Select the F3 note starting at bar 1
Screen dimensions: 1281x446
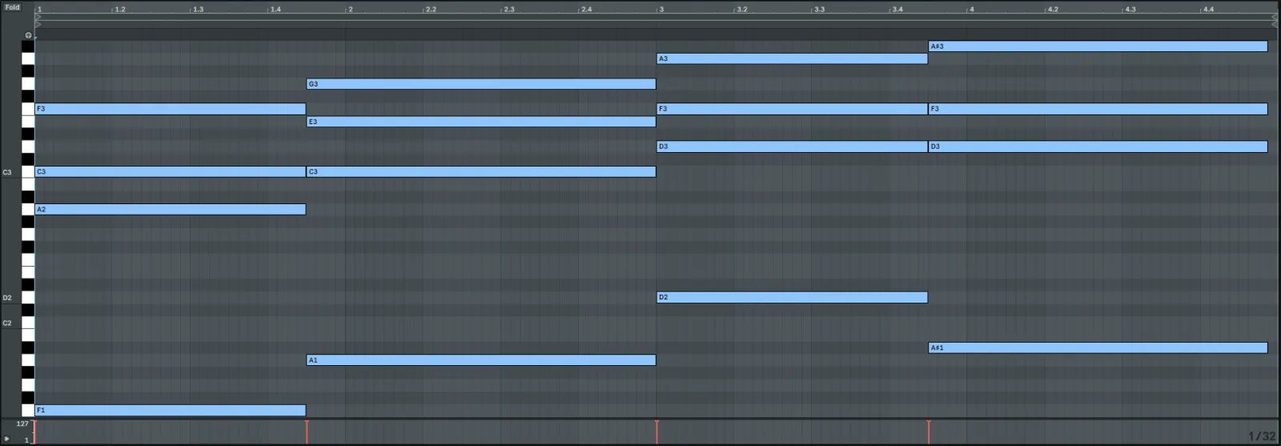pos(171,109)
